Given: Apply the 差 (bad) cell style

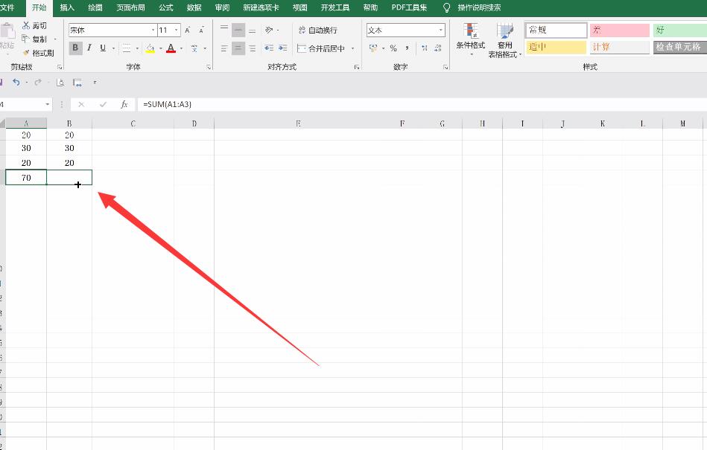Looking at the screenshot, I should point(620,30).
